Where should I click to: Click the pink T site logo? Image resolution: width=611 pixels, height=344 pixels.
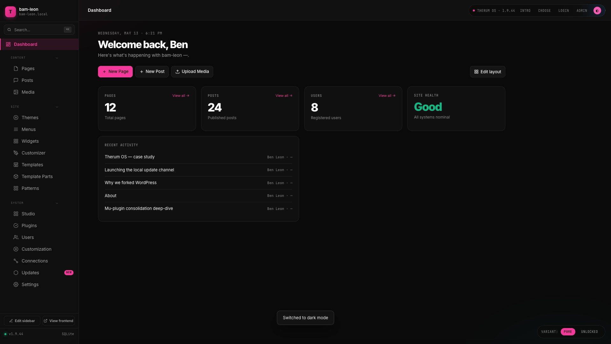coord(11,11)
